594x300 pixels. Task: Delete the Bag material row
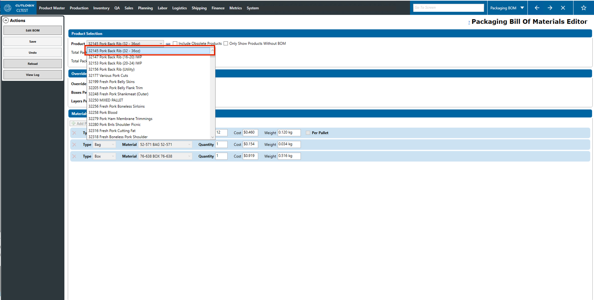(74, 145)
